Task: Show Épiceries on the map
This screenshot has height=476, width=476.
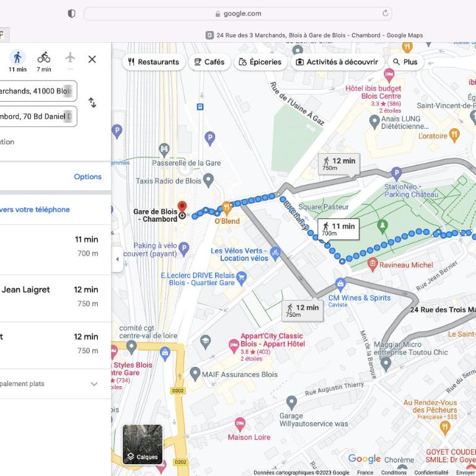Action: pos(260,62)
